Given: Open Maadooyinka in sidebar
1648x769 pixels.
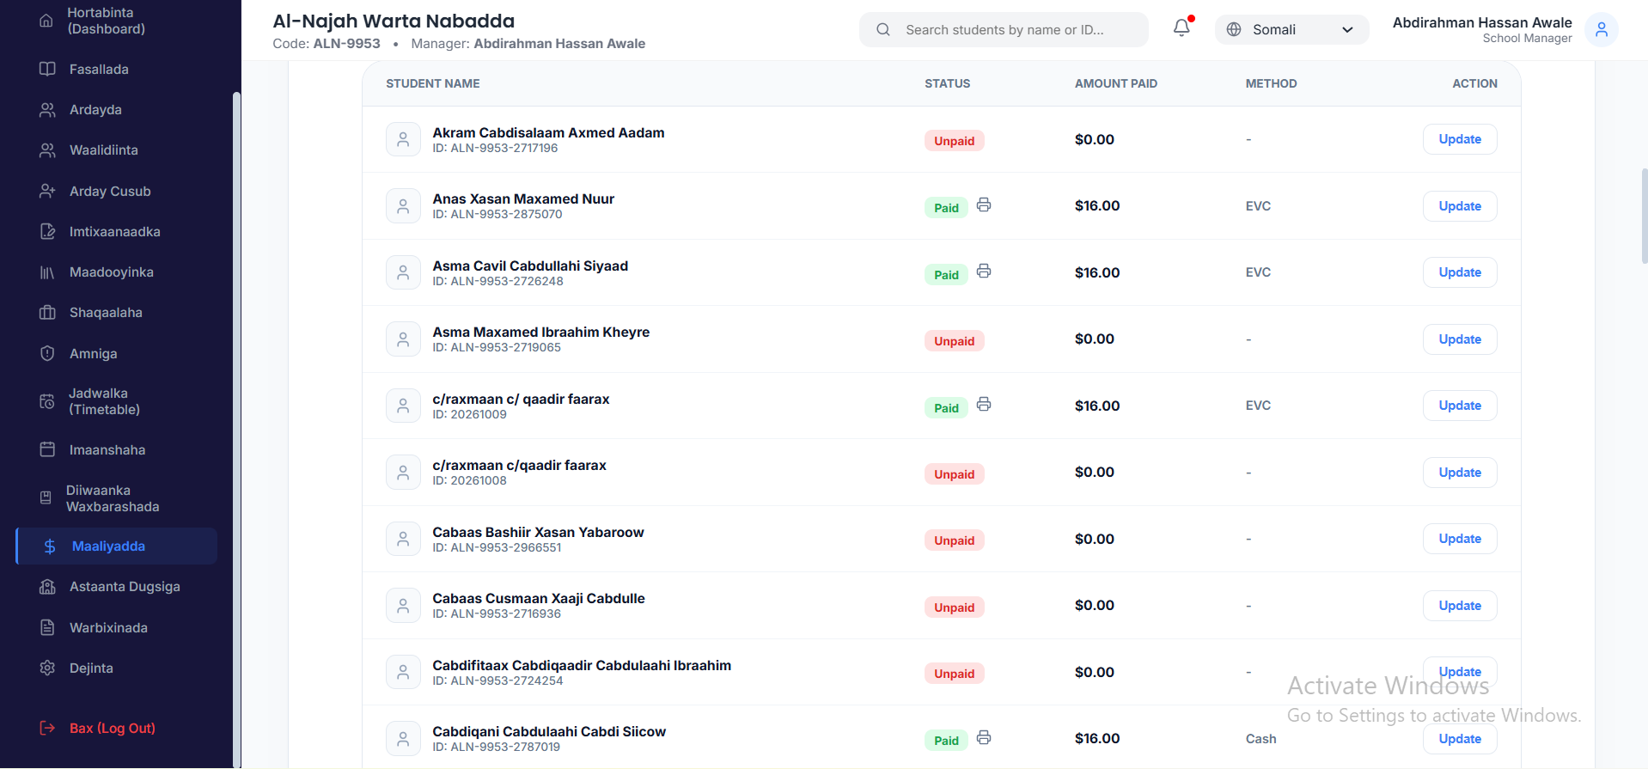Looking at the screenshot, I should tap(117, 272).
